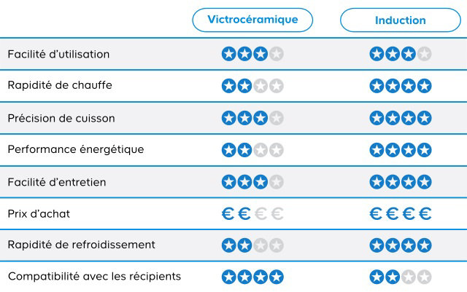
Task: Click Victrocéramique's grey fourth star for Facilité d'utilisation
Action: click(x=277, y=54)
